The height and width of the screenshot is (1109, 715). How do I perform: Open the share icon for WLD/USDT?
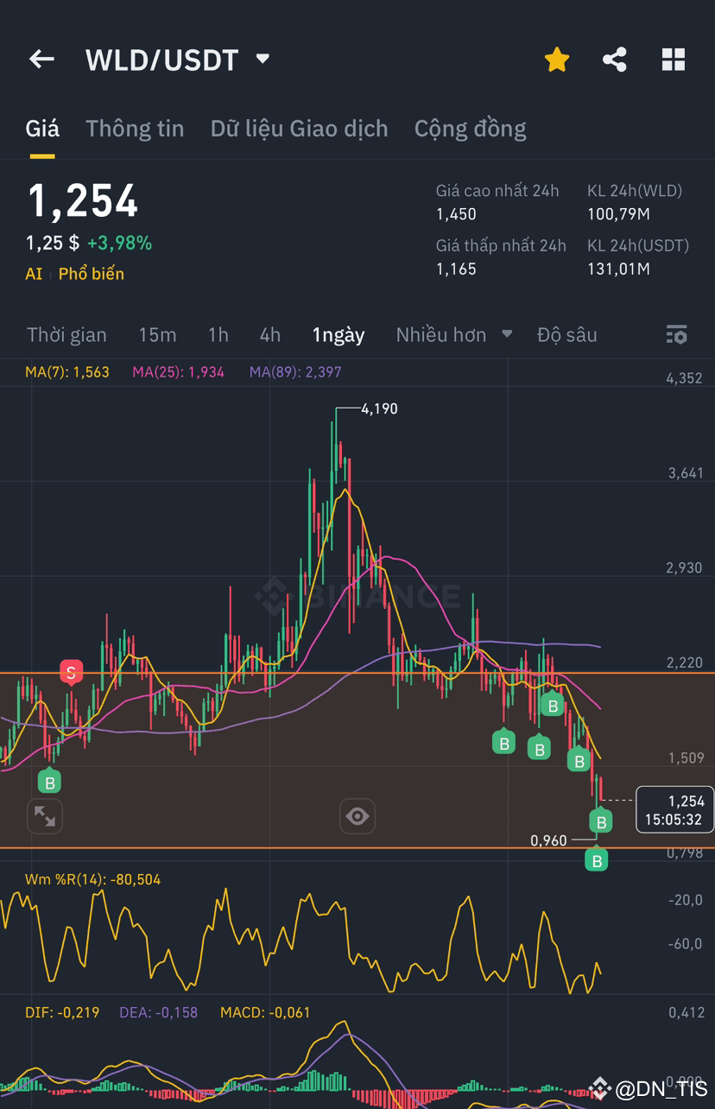[615, 60]
